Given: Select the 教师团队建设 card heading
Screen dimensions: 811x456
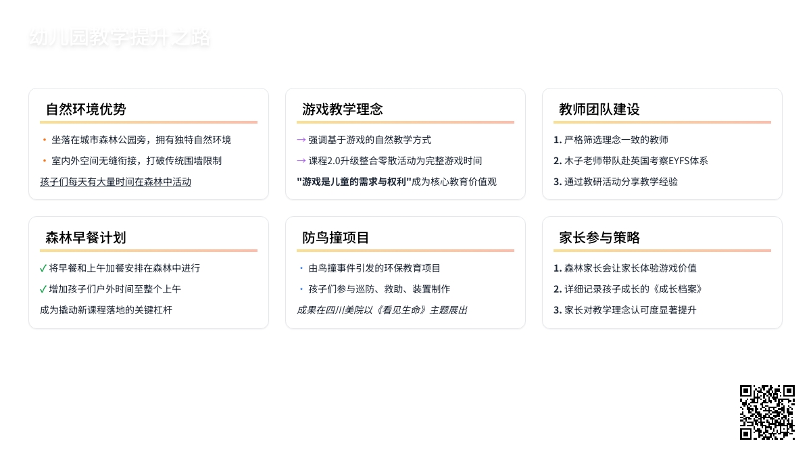Looking at the screenshot, I should tap(599, 109).
